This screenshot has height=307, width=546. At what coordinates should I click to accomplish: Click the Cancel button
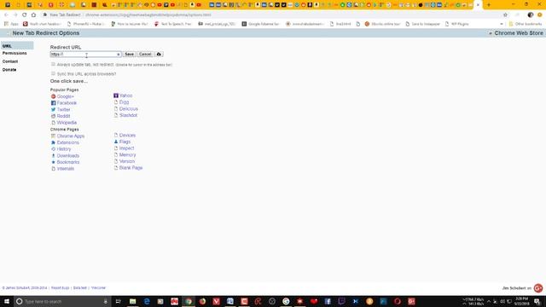pos(145,55)
